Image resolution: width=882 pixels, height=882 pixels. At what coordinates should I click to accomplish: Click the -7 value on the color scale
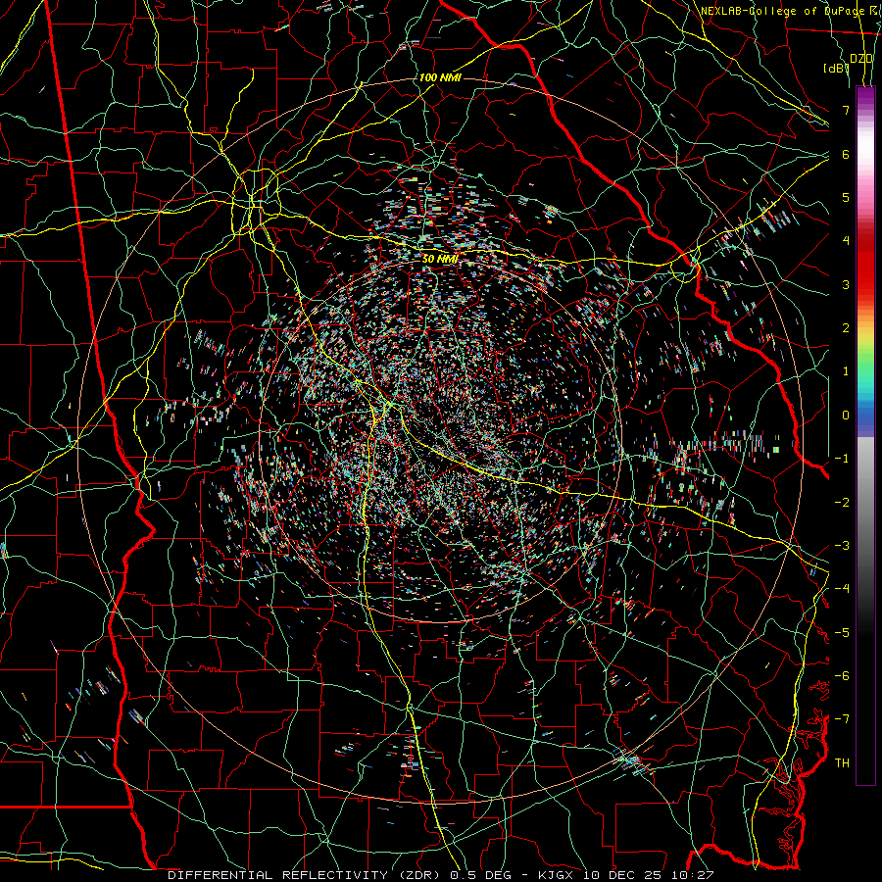pyautogui.click(x=842, y=719)
